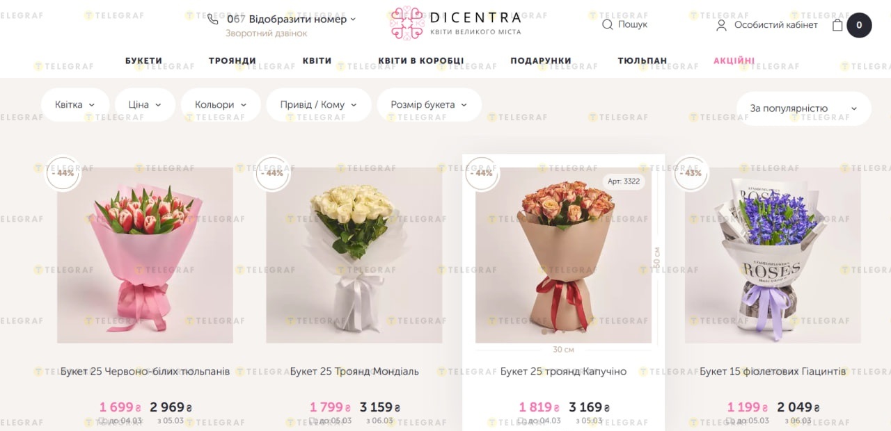
Task: Change sorting За популярністю
Action: (x=803, y=108)
